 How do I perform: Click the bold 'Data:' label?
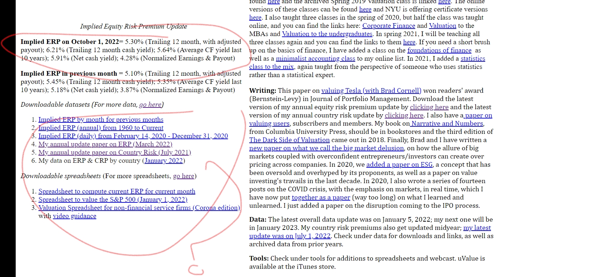coord(258,220)
